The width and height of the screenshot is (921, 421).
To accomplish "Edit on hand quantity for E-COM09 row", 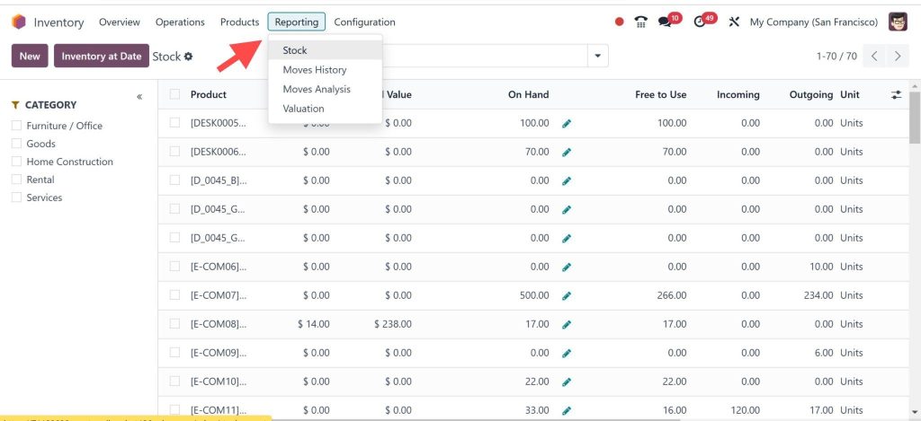I will tap(567, 354).
